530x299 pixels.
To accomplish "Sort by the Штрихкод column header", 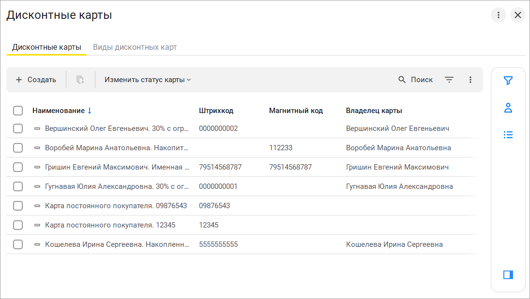I will [216, 111].
